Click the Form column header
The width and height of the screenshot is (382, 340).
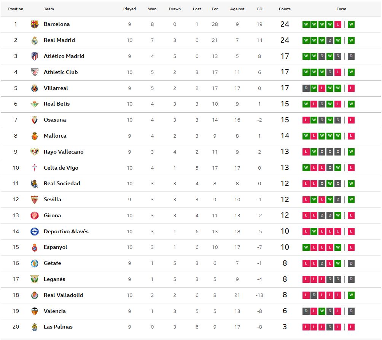(341, 9)
